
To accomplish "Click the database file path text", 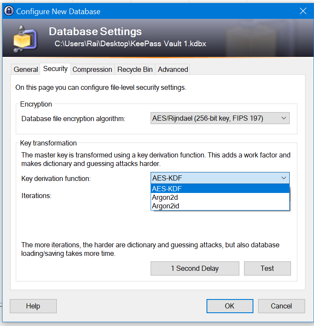I will [x=130, y=44].
